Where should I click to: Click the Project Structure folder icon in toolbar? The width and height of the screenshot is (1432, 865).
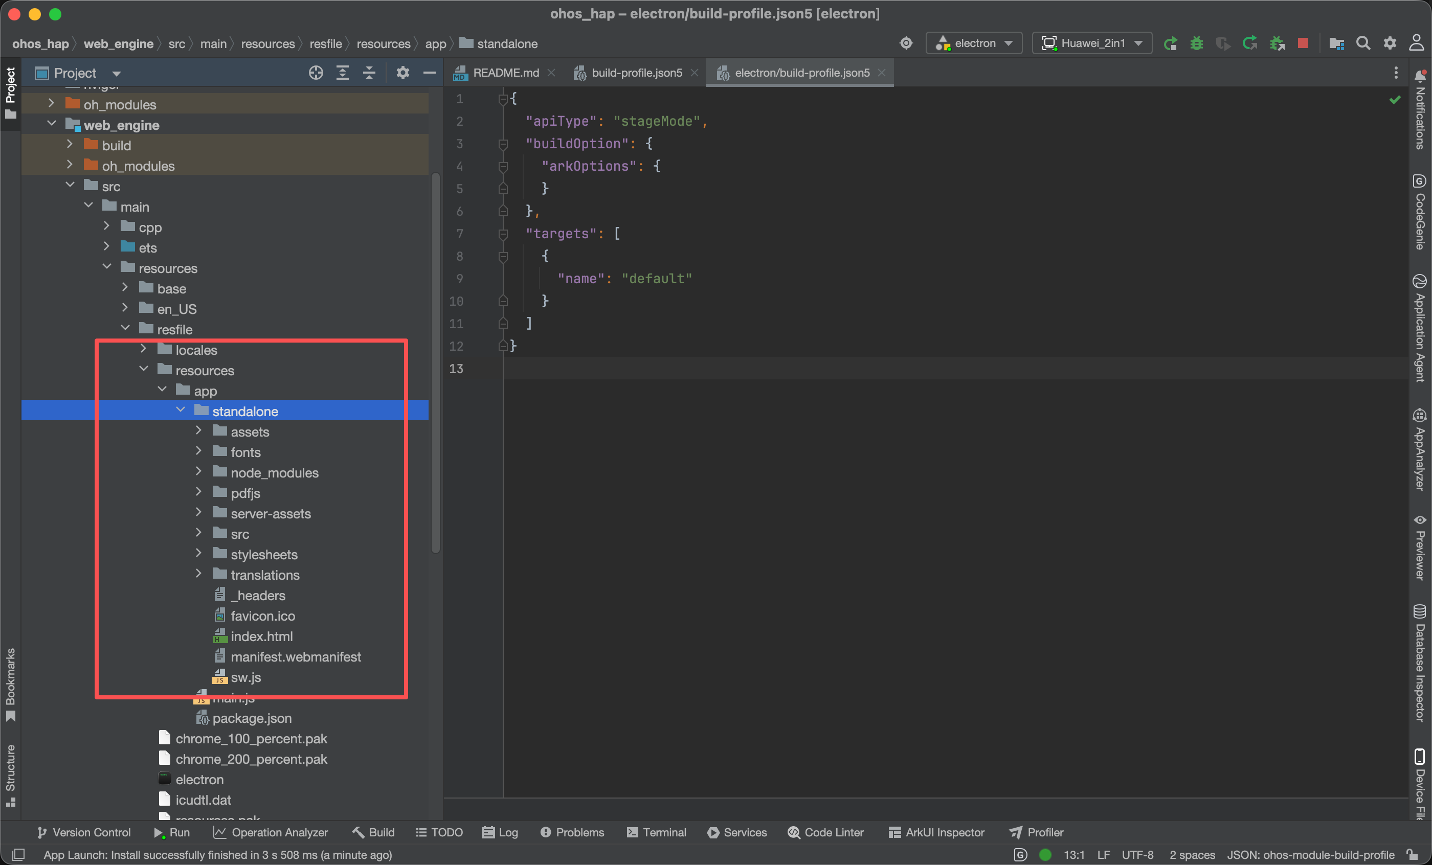tap(1336, 43)
